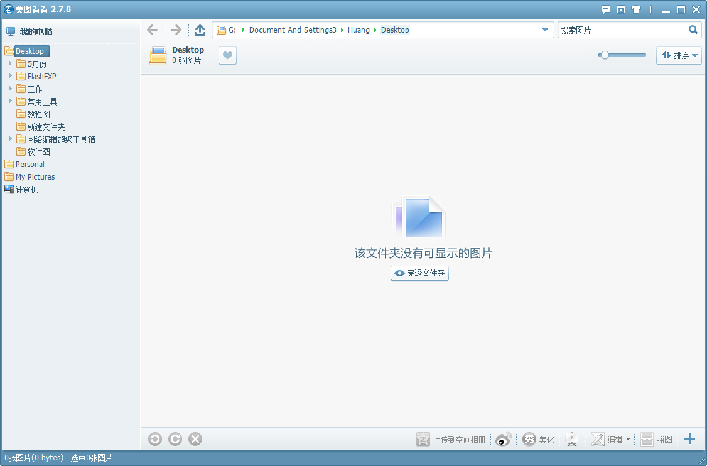Click the 拼图 collage icon
The width and height of the screenshot is (707, 466).
click(x=647, y=440)
